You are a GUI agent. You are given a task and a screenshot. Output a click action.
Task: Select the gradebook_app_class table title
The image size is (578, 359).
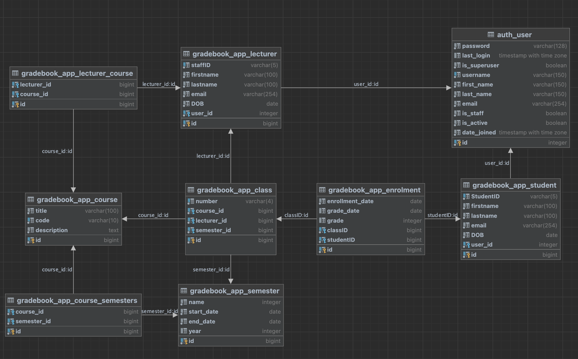[234, 190]
